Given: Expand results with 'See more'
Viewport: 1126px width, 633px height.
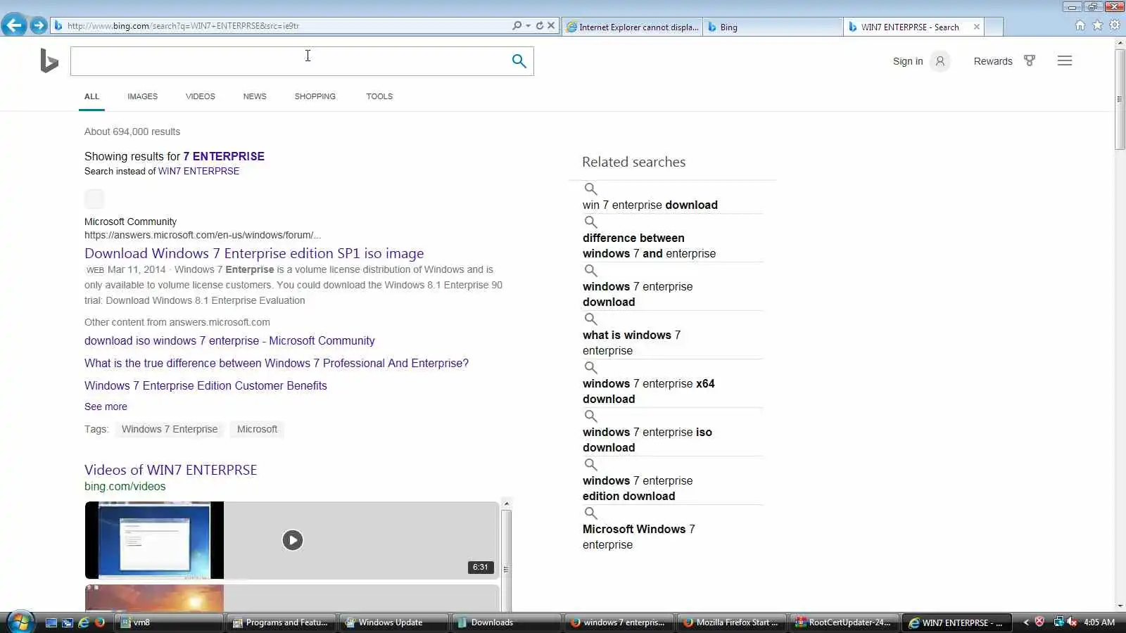Looking at the screenshot, I should pos(106,407).
